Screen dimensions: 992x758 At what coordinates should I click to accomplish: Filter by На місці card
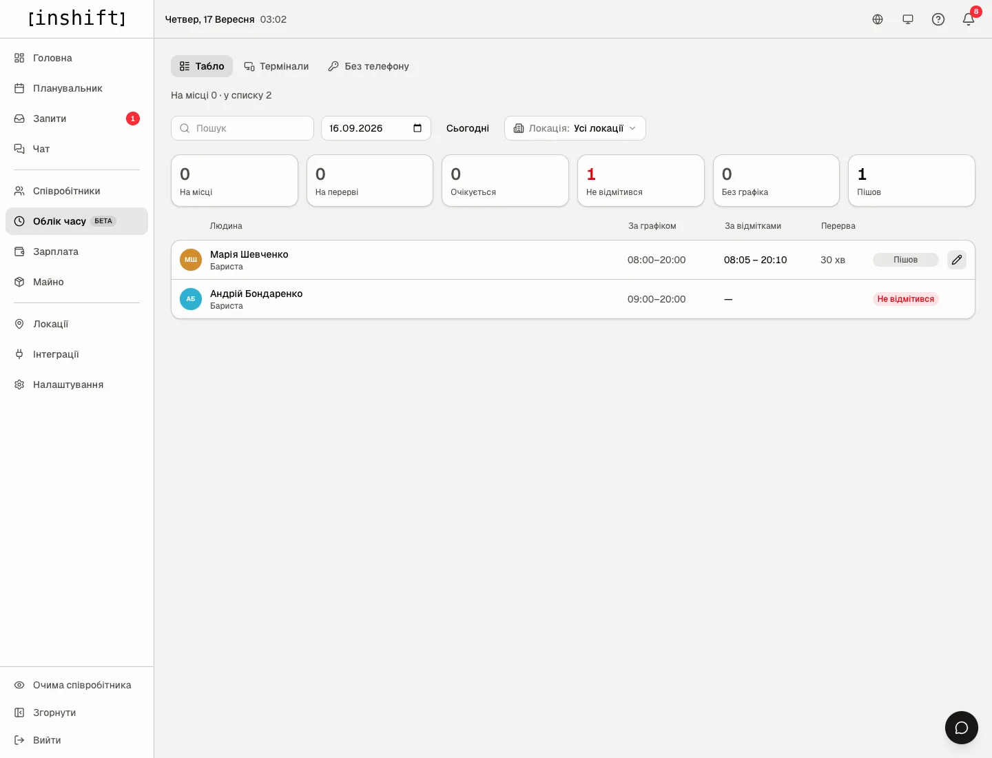pos(234,181)
